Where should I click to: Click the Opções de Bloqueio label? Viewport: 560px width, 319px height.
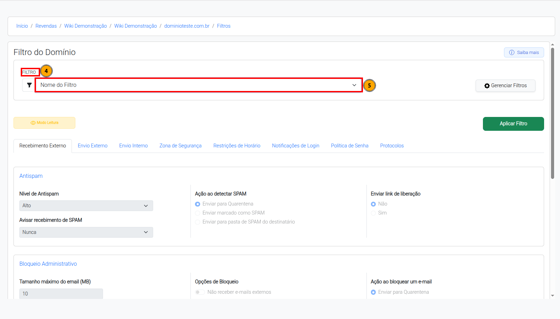[217, 282]
